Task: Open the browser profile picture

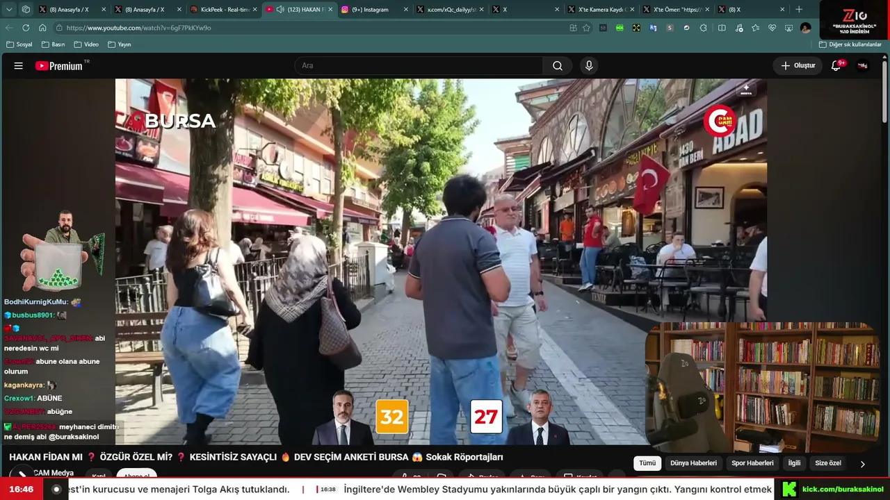Action: [805, 28]
